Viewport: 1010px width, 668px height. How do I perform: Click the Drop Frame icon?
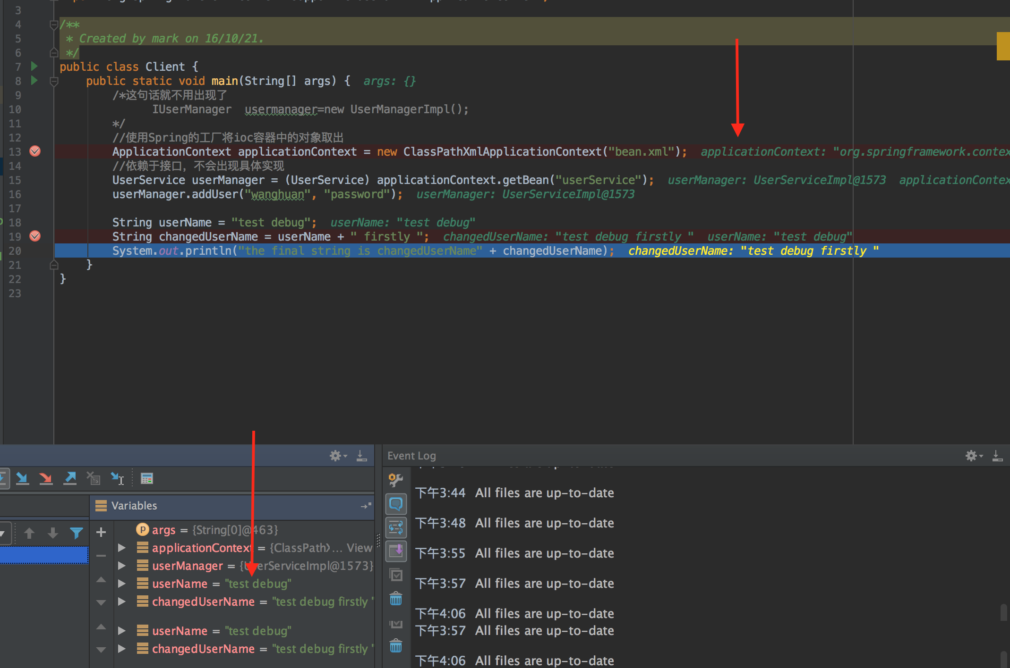coord(94,478)
